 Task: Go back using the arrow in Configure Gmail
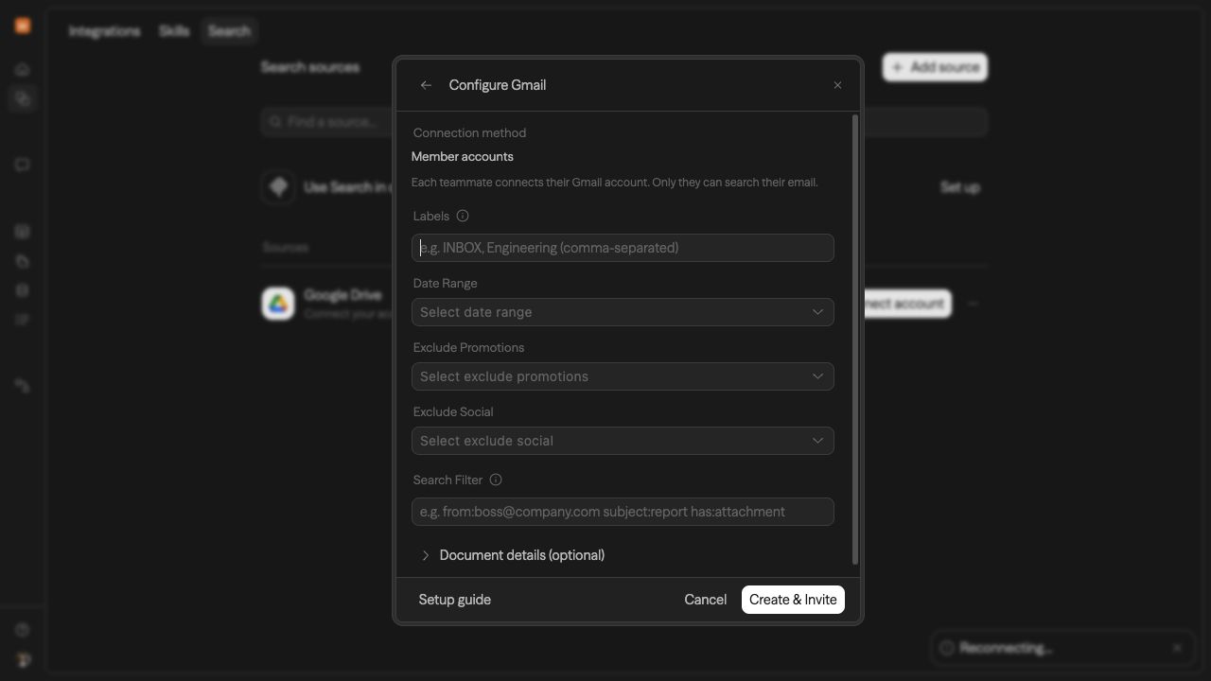click(x=426, y=85)
